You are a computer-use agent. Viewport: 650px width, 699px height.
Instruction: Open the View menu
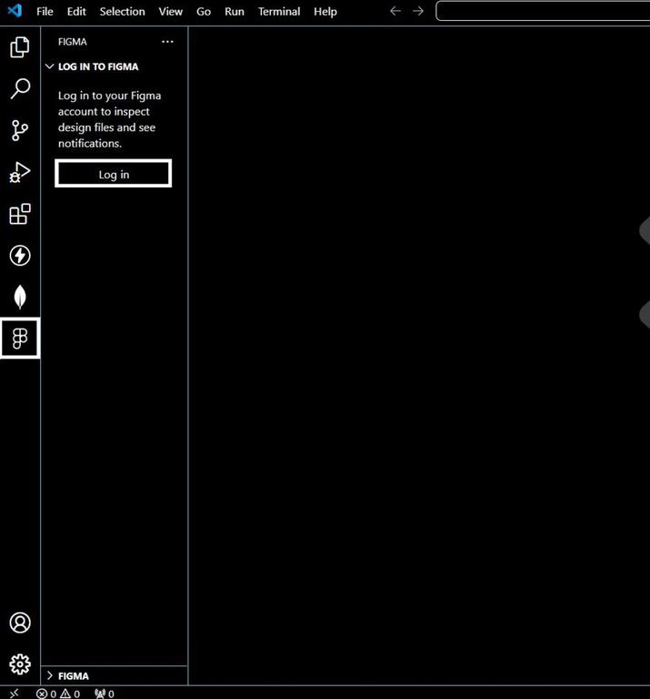171,12
